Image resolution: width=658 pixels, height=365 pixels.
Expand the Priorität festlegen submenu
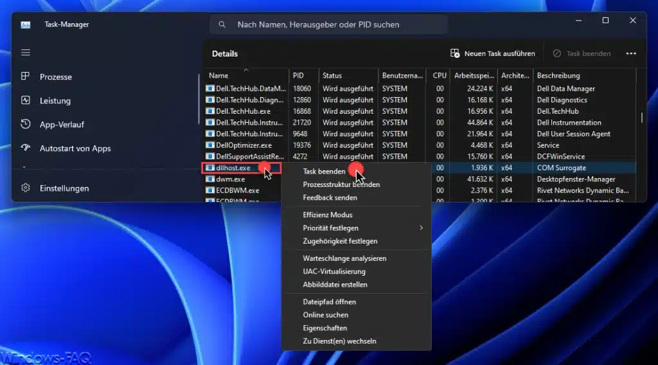point(422,228)
